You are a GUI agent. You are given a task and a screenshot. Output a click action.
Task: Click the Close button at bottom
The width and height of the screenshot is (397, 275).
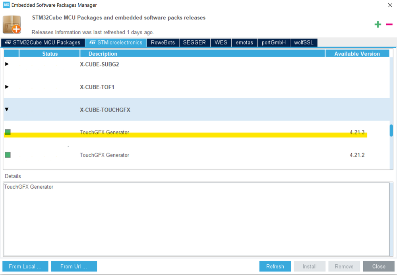click(379, 266)
